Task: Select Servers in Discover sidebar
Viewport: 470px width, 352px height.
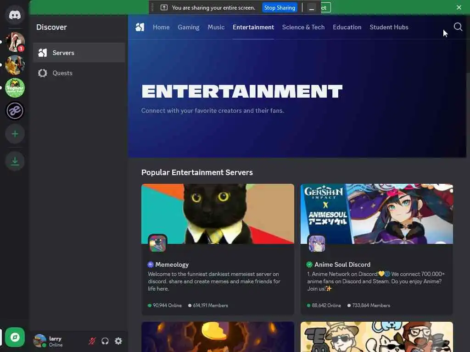Action: (79, 53)
